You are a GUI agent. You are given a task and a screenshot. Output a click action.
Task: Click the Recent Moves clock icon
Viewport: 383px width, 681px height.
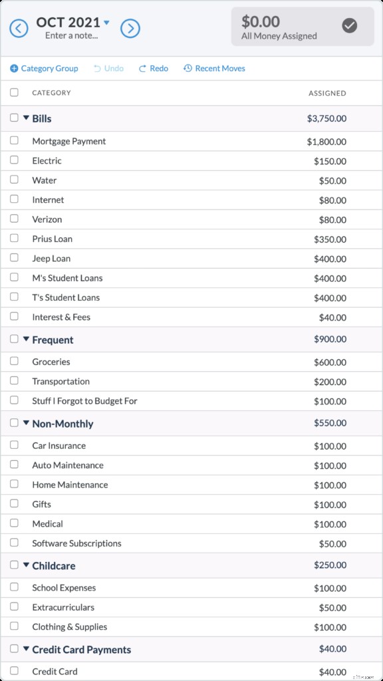188,68
